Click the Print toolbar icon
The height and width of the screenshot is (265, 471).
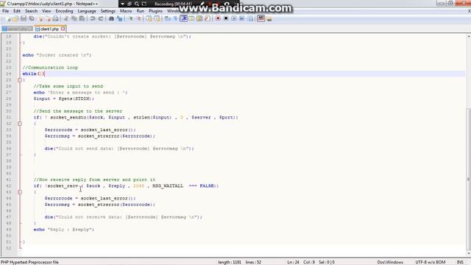coord(56,18)
